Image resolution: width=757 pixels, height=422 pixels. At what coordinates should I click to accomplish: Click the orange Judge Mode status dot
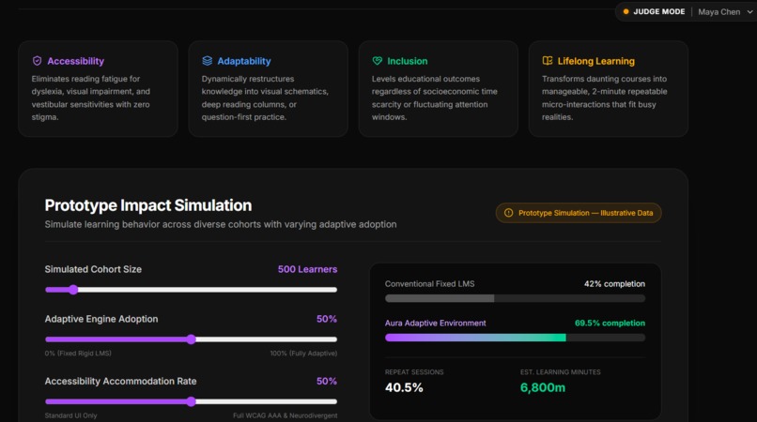pos(626,11)
